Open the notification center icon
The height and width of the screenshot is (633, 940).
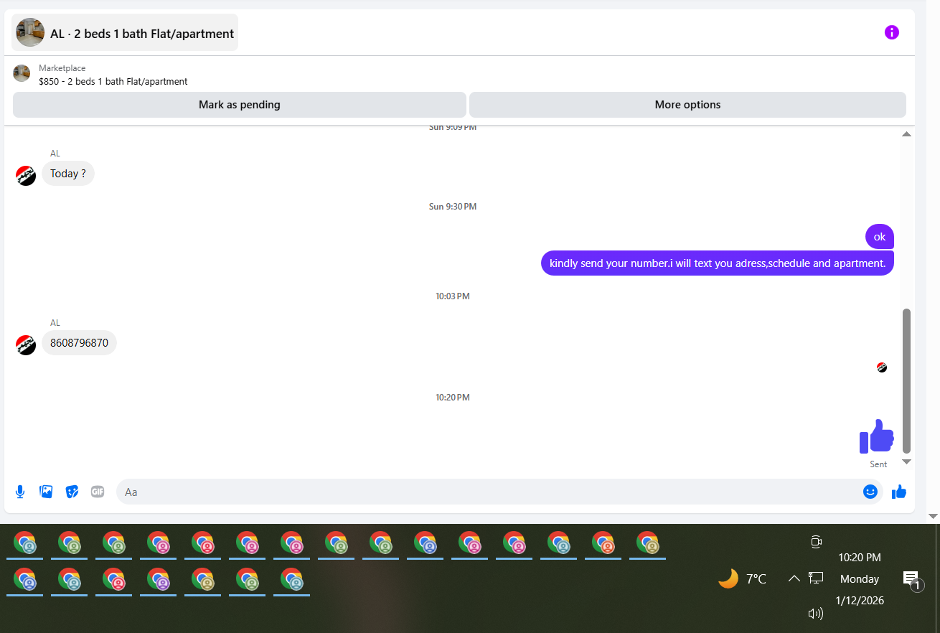pyautogui.click(x=911, y=580)
